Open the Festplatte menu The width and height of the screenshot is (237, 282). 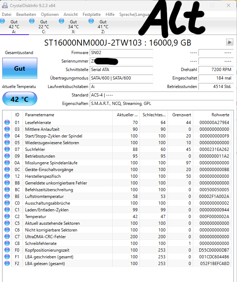click(92, 14)
